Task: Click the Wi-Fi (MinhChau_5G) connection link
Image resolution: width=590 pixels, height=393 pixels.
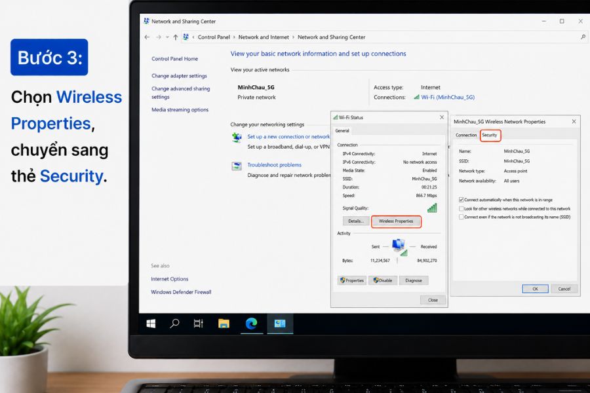Action: [x=448, y=97]
